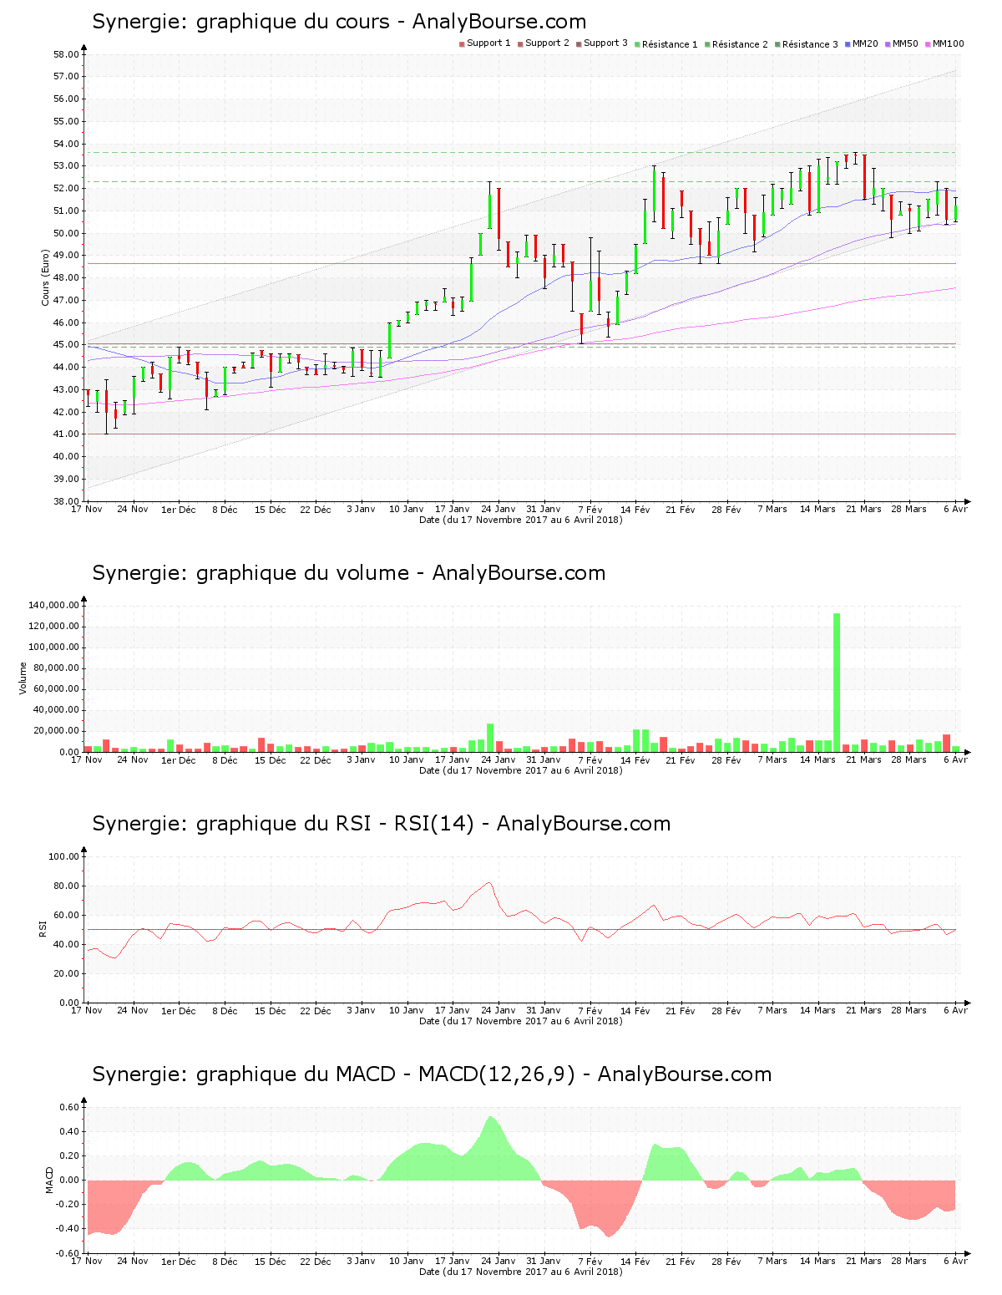Image resolution: width=1002 pixels, height=1295 pixels.
Task: Click the 'Volume' vertical axis label
Action: pos(23,678)
